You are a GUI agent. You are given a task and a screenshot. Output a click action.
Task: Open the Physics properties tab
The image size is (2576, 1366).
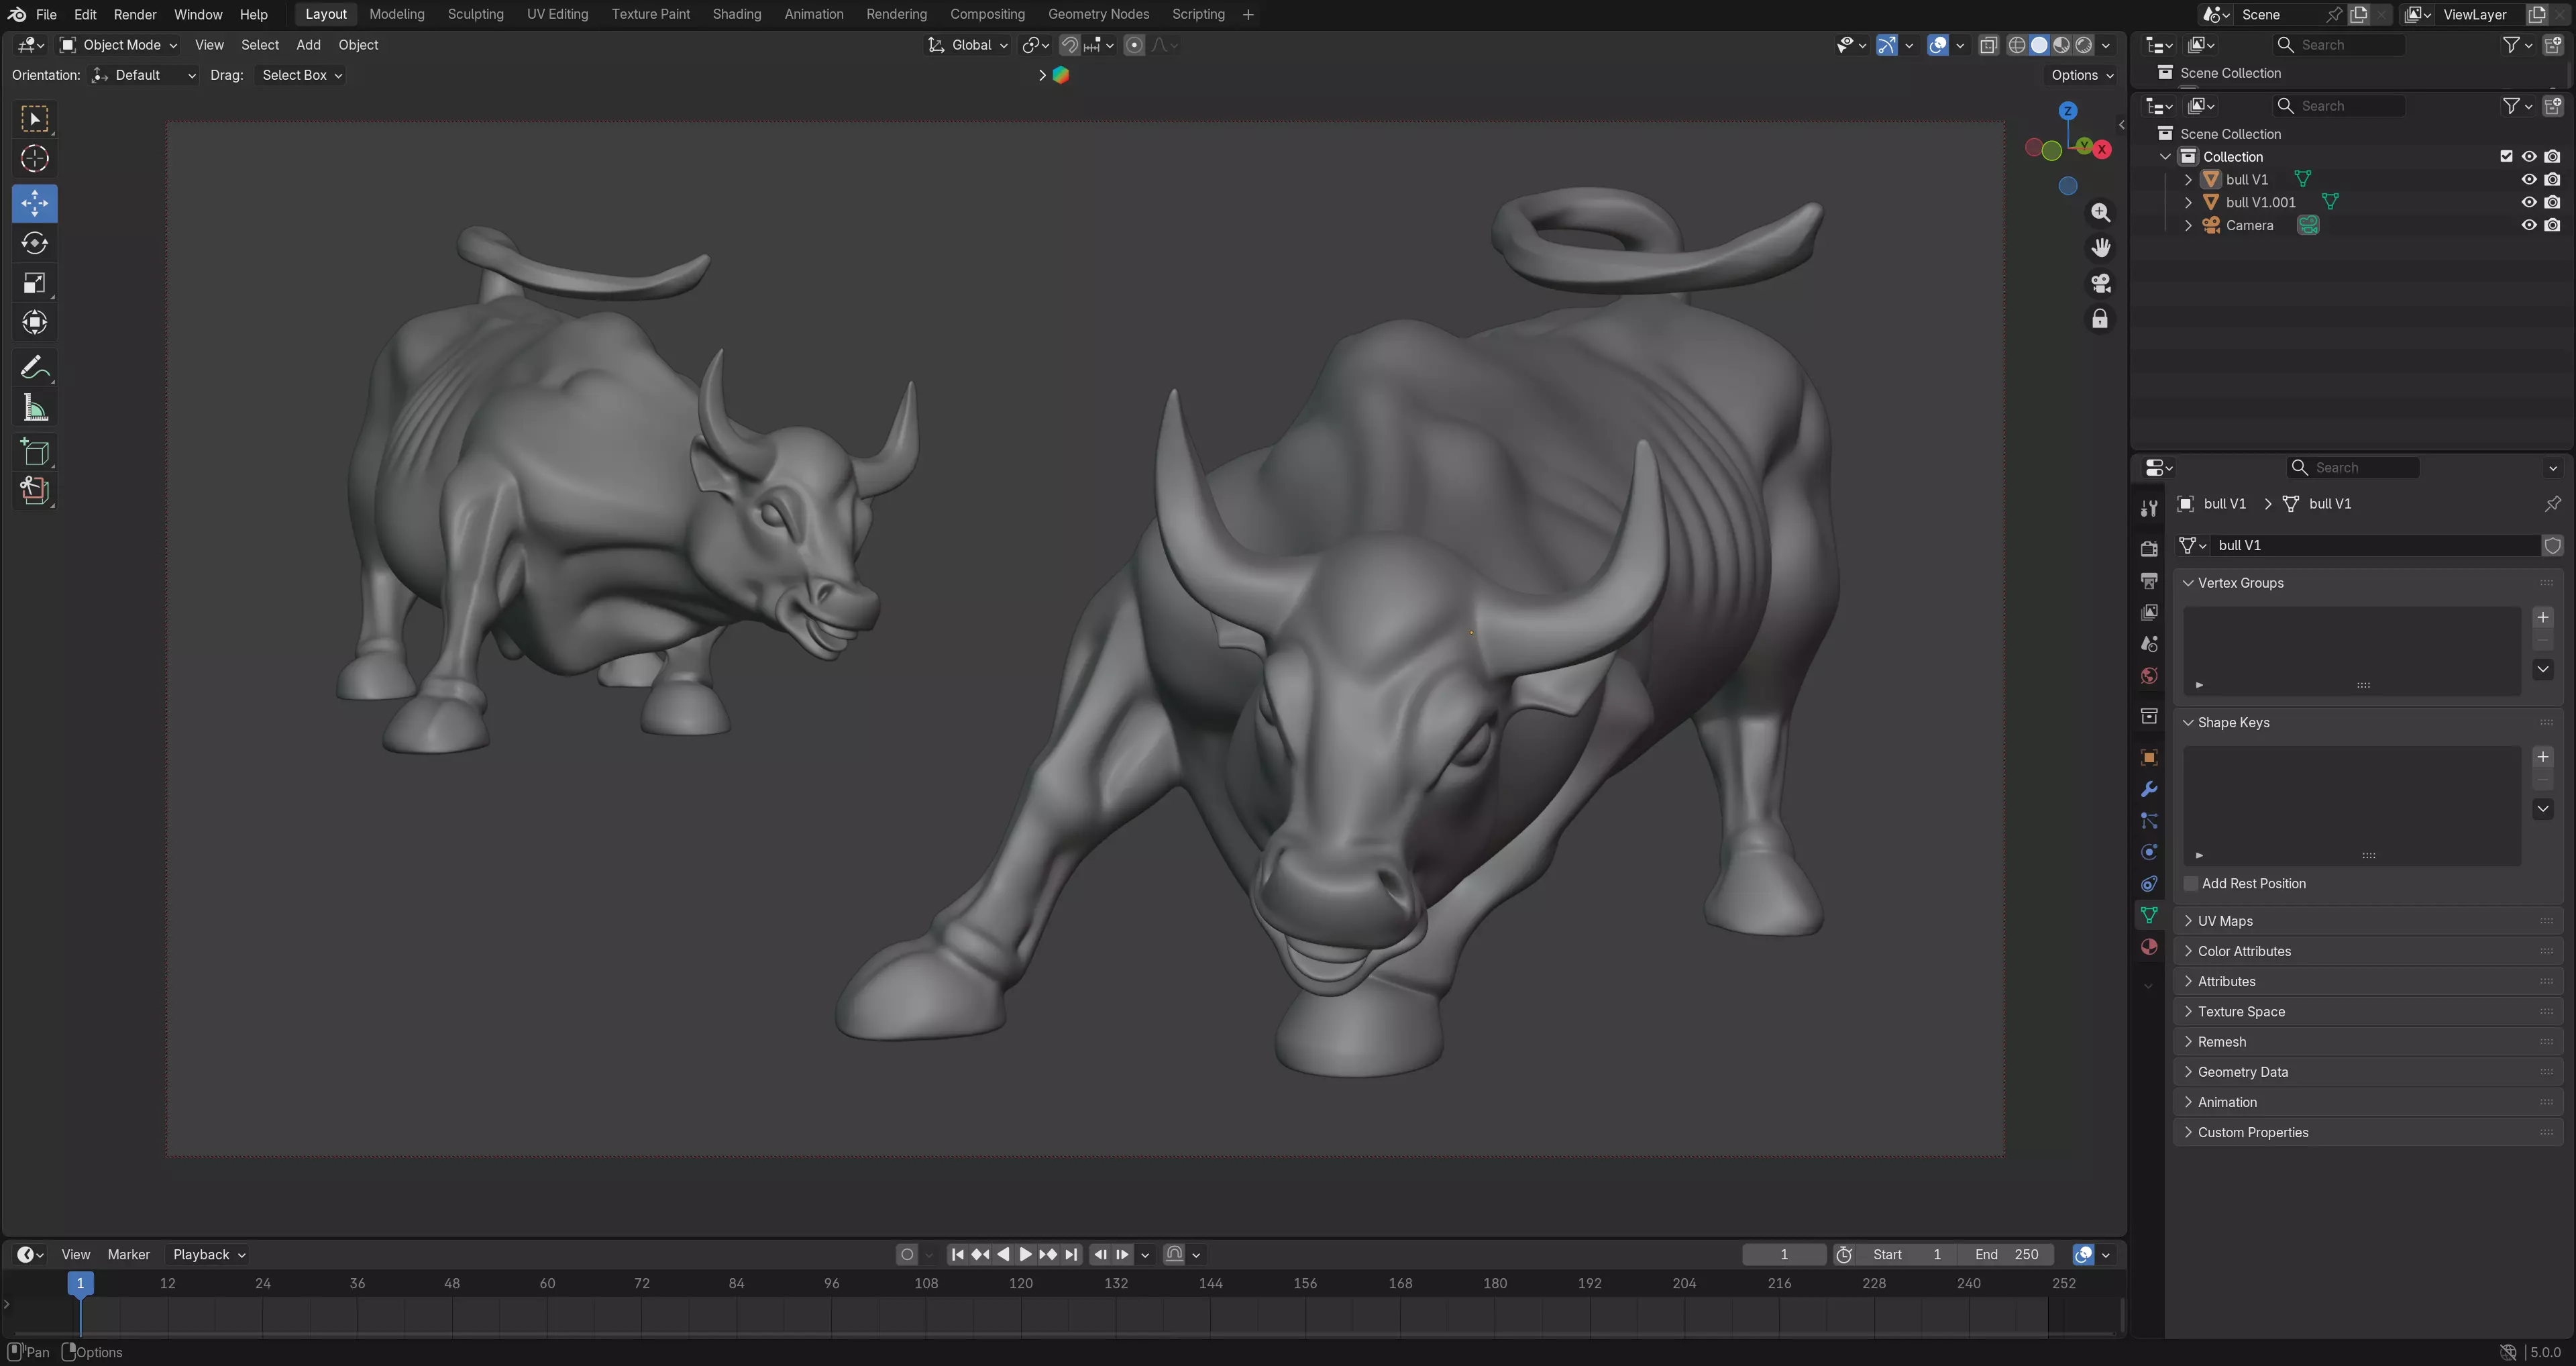[2148, 853]
